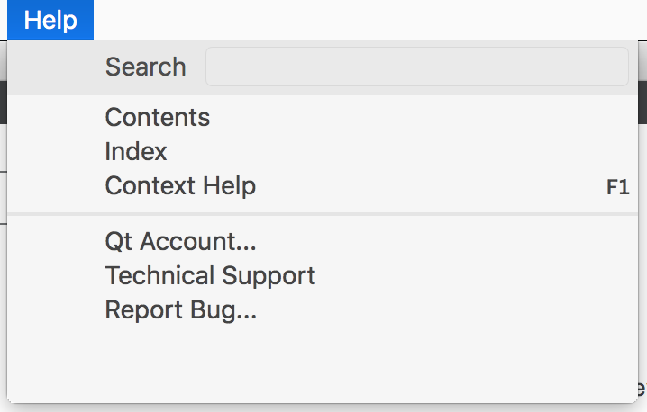The width and height of the screenshot is (647, 412).
Task: Close the menu via highlighted Help title
Action: tap(50, 20)
